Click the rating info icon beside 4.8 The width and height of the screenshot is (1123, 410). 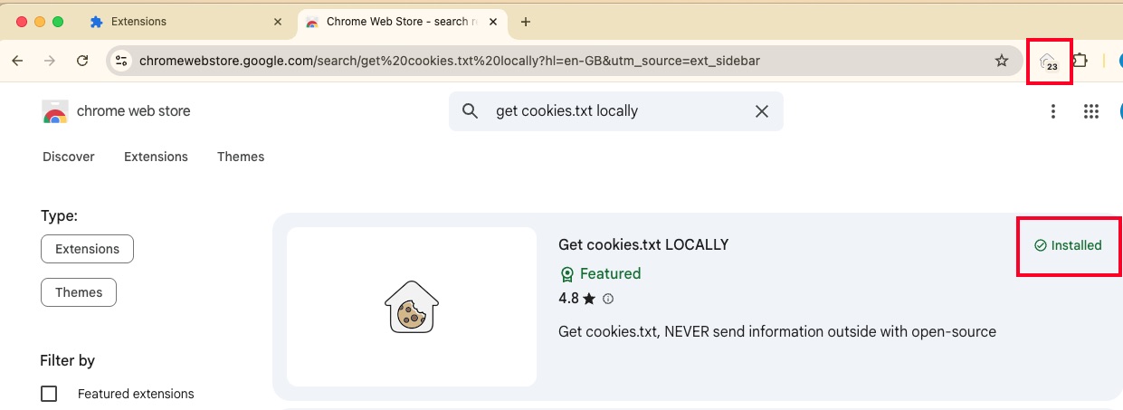click(x=608, y=299)
